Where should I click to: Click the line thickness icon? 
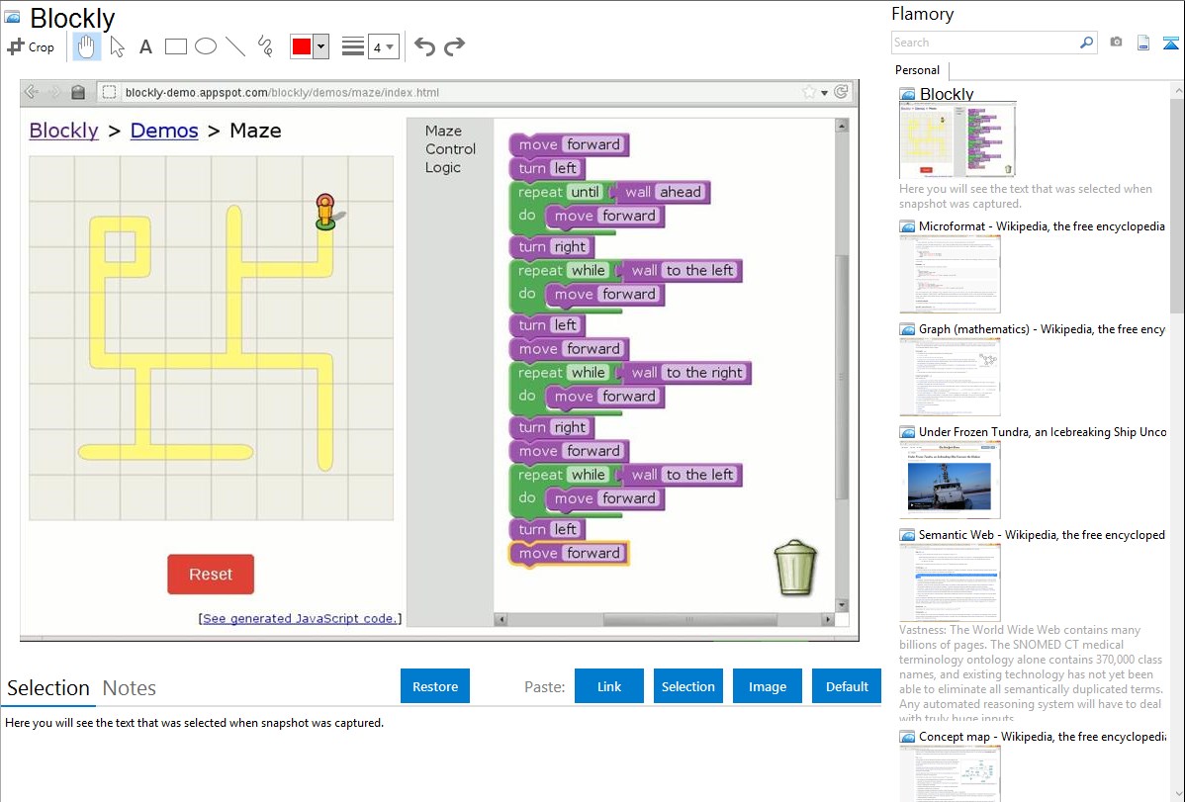point(353,46)
